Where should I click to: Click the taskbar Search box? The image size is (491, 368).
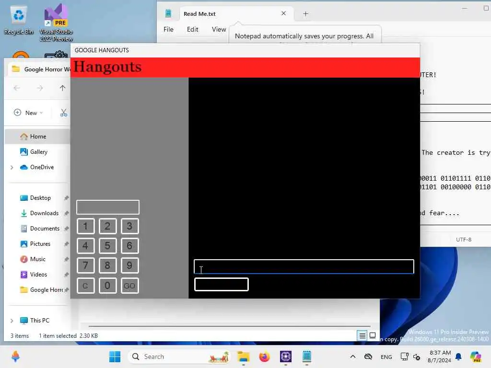(x=179, y=356)
